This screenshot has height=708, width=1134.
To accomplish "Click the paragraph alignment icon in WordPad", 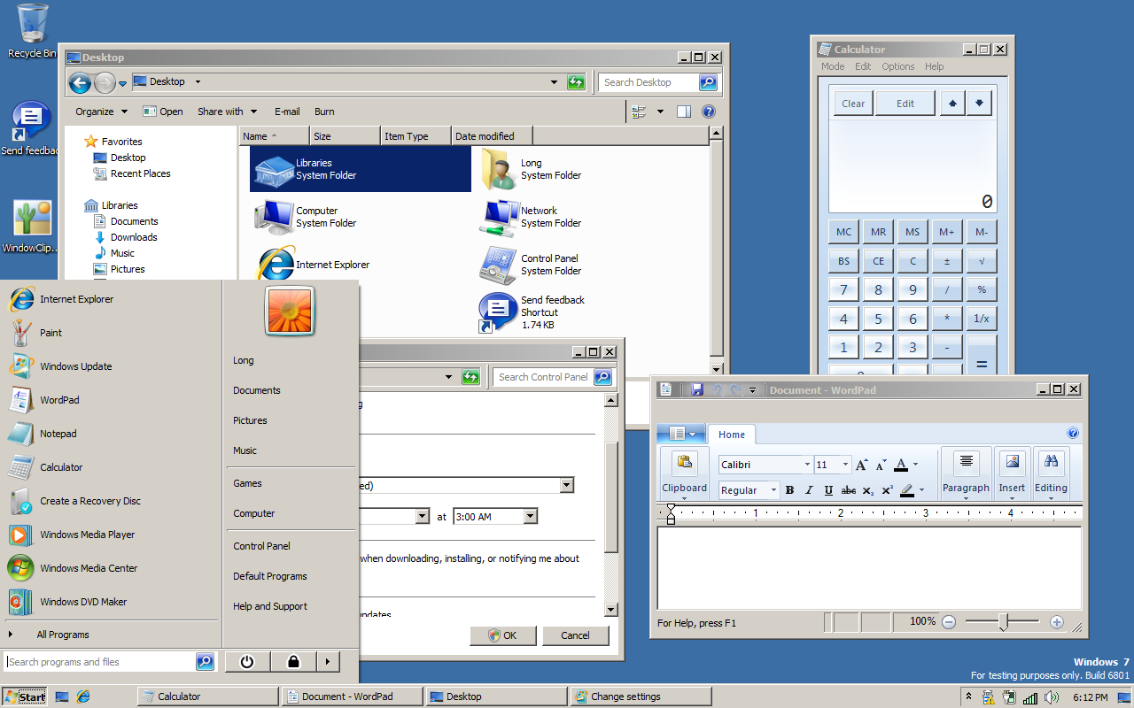I will (x=966, y=460).
